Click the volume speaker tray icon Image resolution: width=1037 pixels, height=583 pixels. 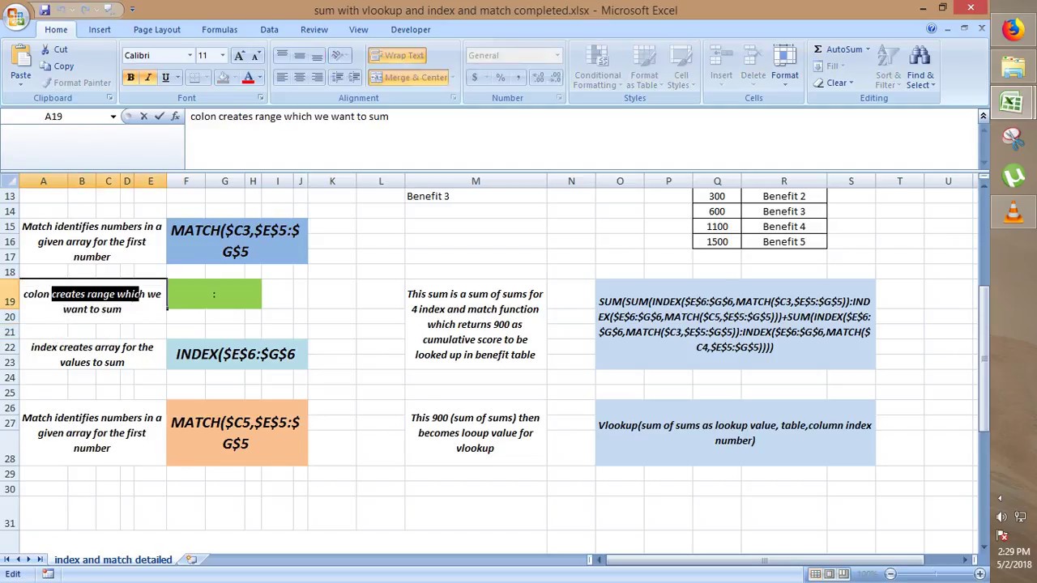coord(1002,517)
